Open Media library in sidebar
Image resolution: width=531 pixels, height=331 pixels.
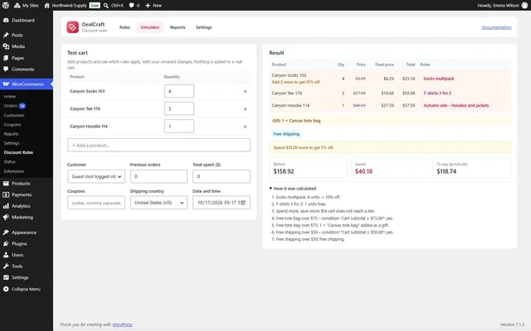(27, 46)
